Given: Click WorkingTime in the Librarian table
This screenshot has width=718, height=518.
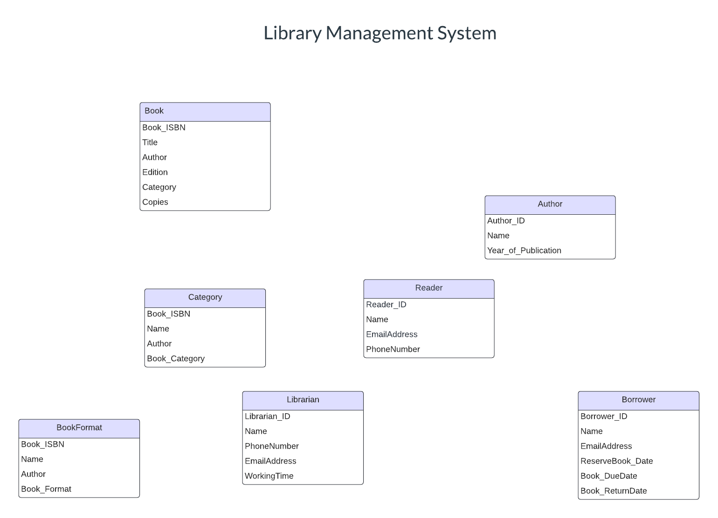Looking at the screenshot, I should click(269, 476).
